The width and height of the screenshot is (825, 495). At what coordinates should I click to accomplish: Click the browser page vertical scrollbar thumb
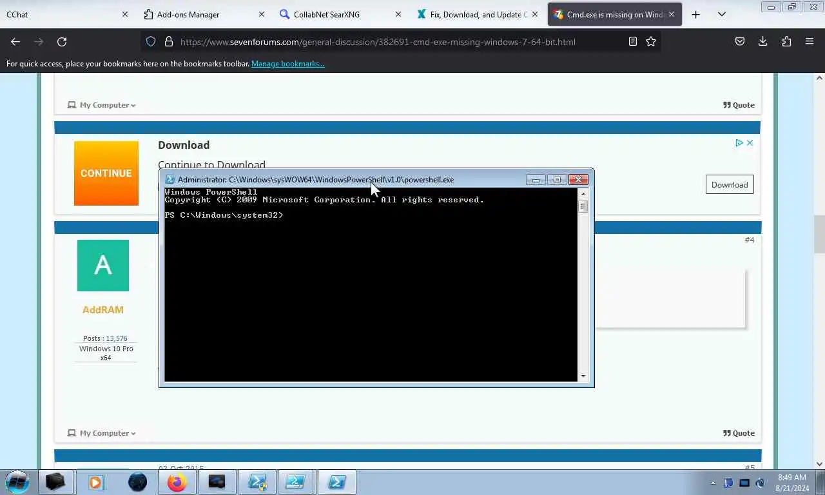819,235
